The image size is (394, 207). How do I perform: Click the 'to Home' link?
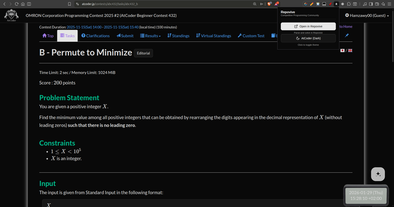click(346, 27)
